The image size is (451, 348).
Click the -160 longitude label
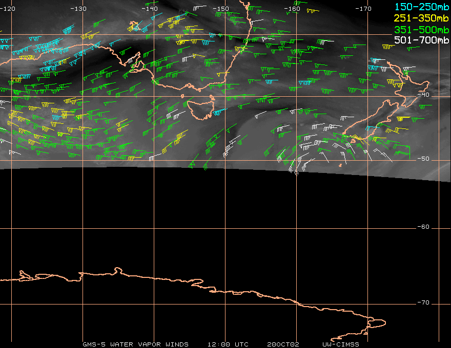tap(292, 9)
